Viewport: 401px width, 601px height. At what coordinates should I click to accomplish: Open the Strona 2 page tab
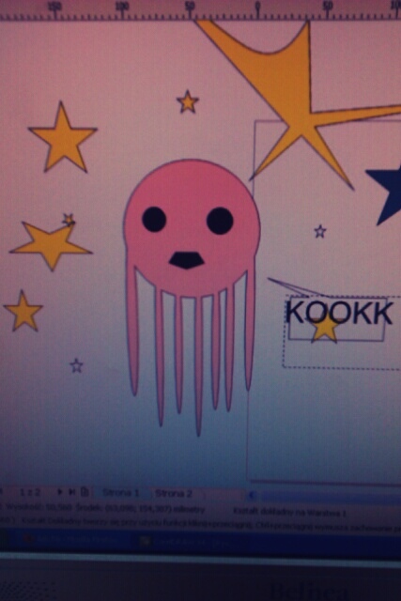pos(174,494)
